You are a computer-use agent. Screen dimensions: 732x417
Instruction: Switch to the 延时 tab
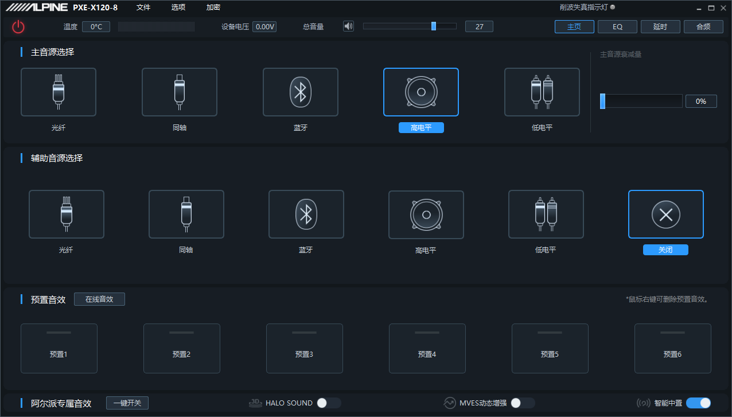click(660, 27)
